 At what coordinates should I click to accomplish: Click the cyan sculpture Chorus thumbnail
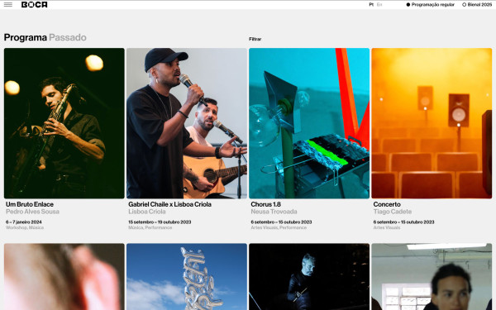pyautogui.click(x=309, y=123)
